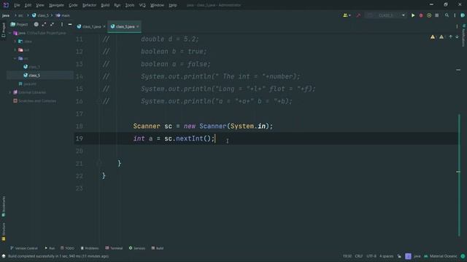Screen dimensions: 467x262
Task: Toggle the Problems tool window
Action: pos(90,248)
